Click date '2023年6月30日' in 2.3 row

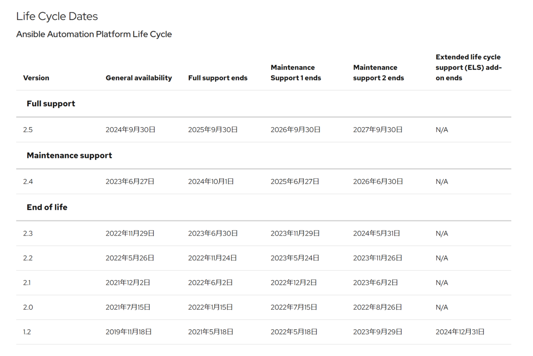click(x=213, y=233)
